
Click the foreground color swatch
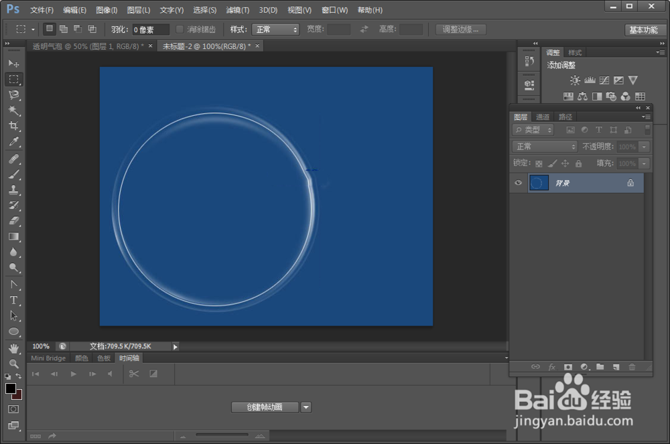pos(10,388)
